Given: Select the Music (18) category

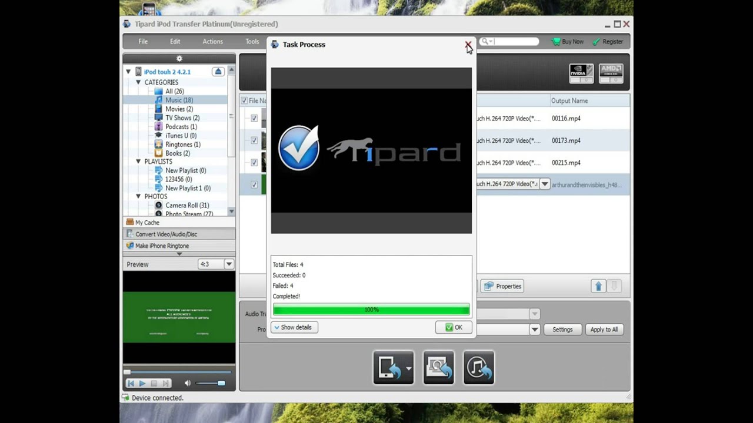Looking at the screenshot, I should [179, 100].
